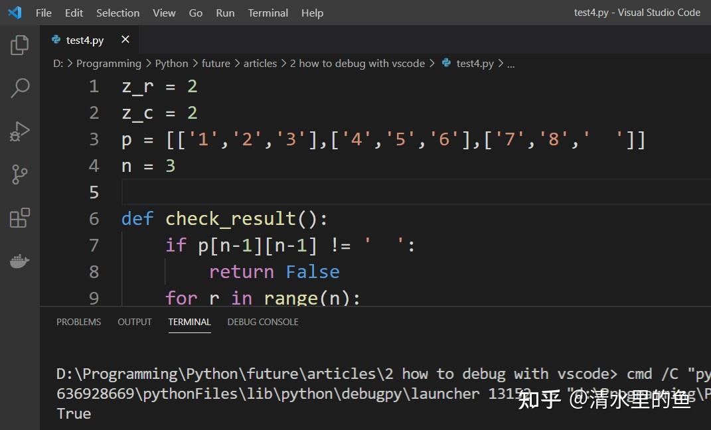Open the Edit menu
711x430 pixels.
point(74,13)
